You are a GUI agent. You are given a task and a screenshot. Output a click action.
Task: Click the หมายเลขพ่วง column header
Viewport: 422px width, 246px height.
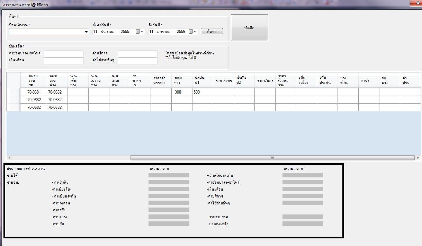coord(57,80)
